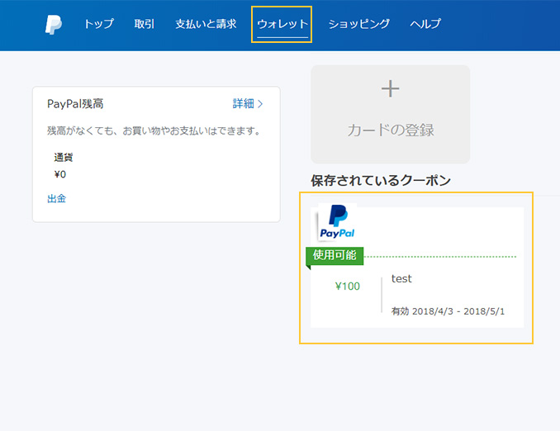Select the coupon named test
The height and width of the screenshot is (431, 560).
(401, 279)
